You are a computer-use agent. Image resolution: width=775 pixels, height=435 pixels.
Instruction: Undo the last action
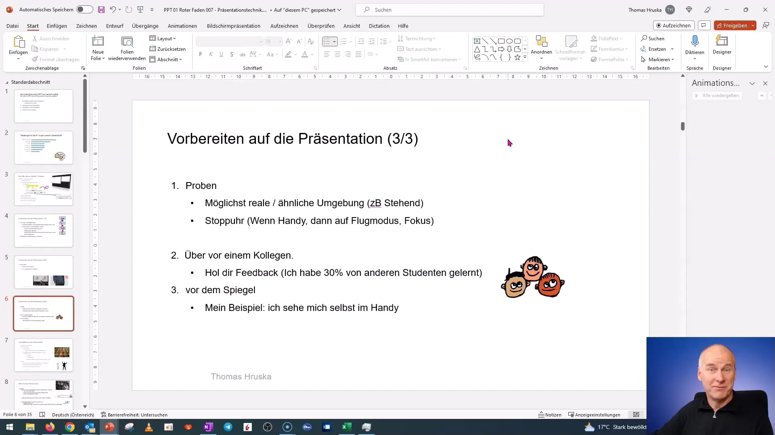coord(113,10)
